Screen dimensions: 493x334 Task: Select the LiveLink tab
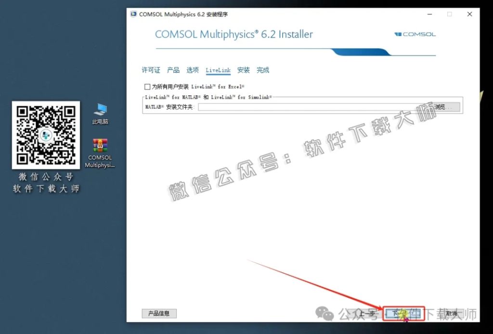[x=218, y=70]
